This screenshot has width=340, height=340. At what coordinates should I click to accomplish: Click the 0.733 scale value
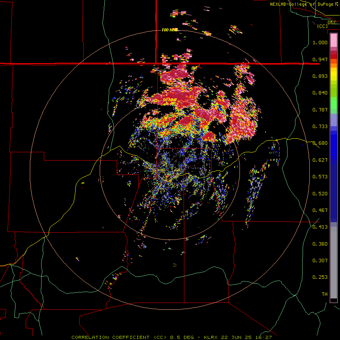[x=320, y=127]
